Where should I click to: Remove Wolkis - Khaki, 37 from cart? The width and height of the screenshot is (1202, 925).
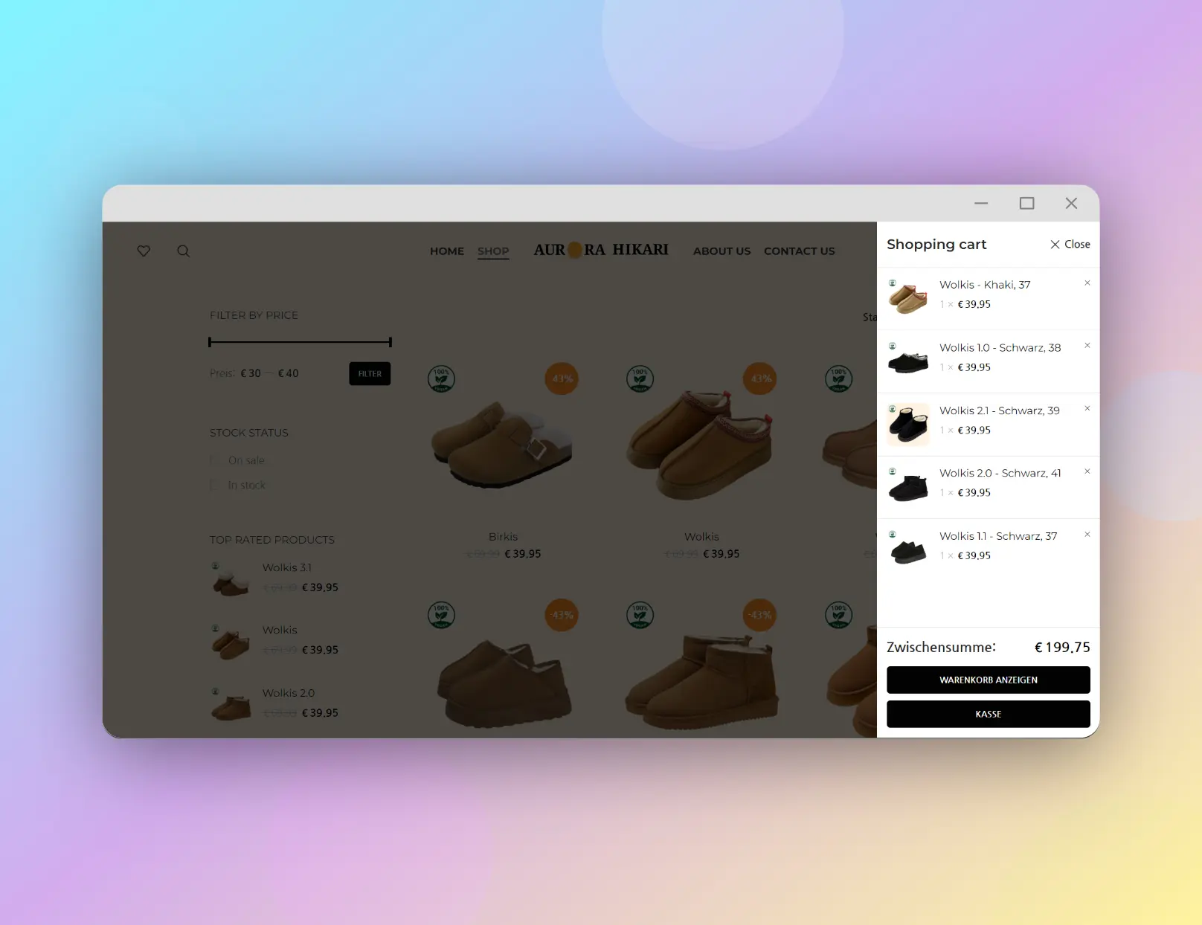pos(1087,283)
